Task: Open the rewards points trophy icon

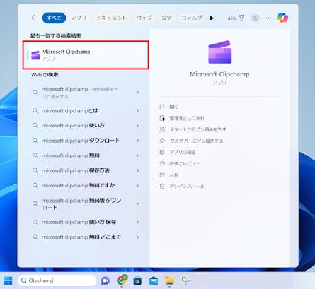Action: tap(242, 18)
